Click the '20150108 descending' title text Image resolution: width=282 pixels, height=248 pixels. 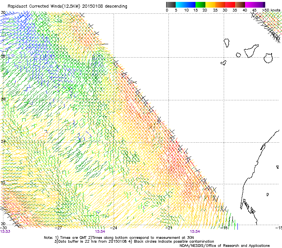[105, 6]
